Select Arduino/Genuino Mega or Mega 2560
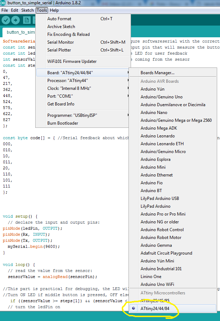Image resolution: width=220 pixels, height=321 pixels. (172, 120)
